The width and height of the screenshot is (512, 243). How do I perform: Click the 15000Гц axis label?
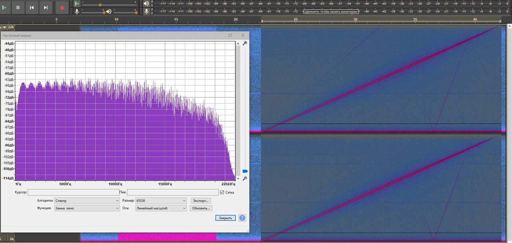(164, 184)
